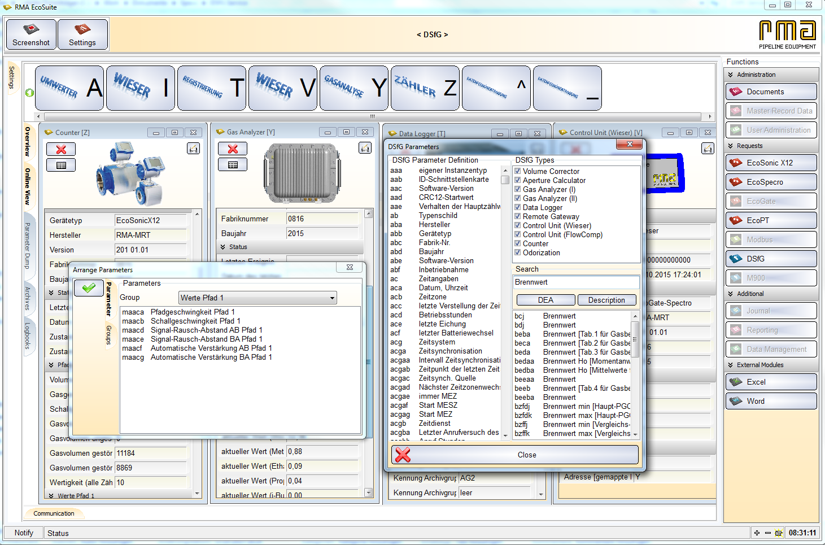
Task: Click the Search field containing Brennwert
Action: coord(576,282)
